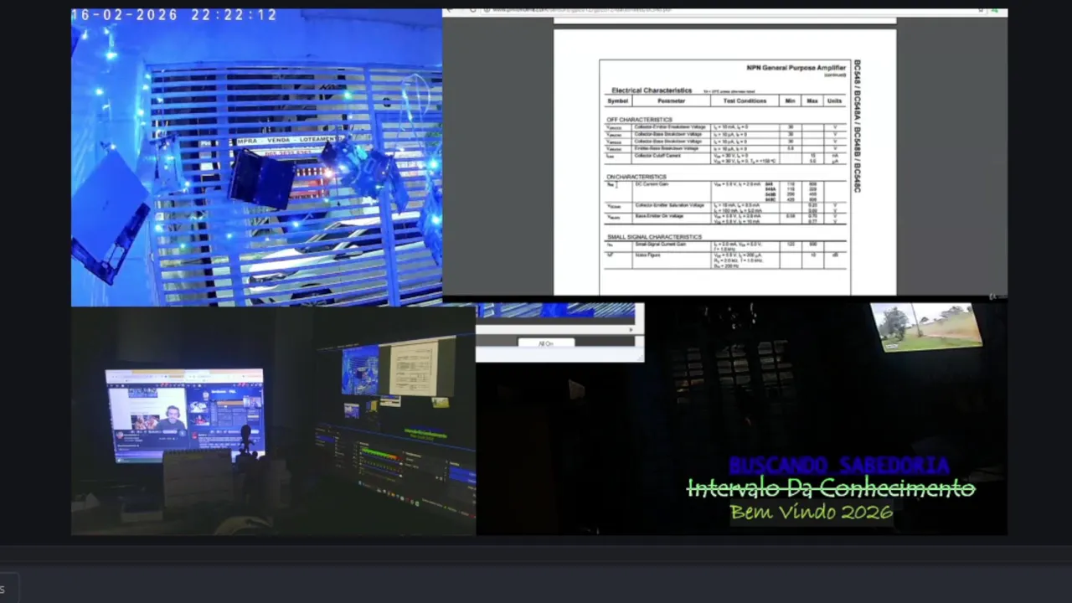Image resolution: width=1072 pixels, height=603 pixels.
Task: Select the blue-lit security camera feed
Action: point(256,157)
